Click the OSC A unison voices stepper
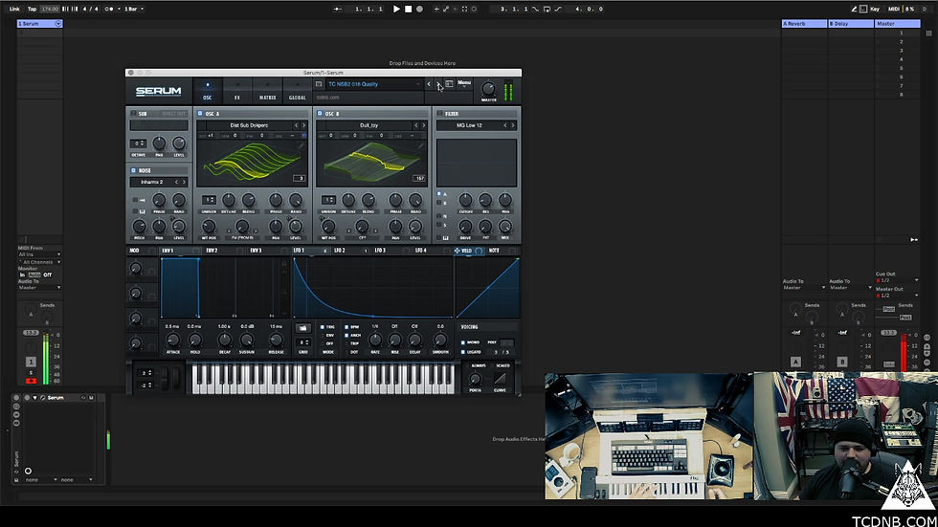 click(209, 200)
